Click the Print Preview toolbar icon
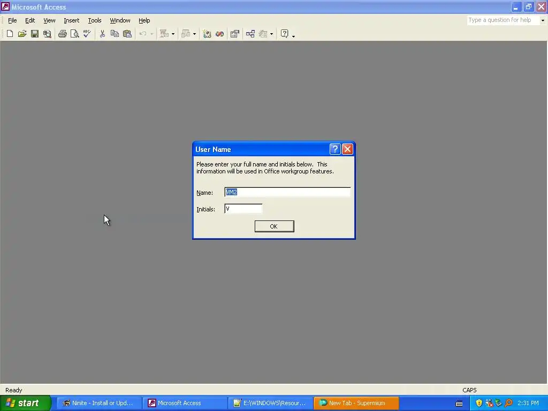This screenshot has height=411, width=548. pyautogui.click(x=75, y=34)
